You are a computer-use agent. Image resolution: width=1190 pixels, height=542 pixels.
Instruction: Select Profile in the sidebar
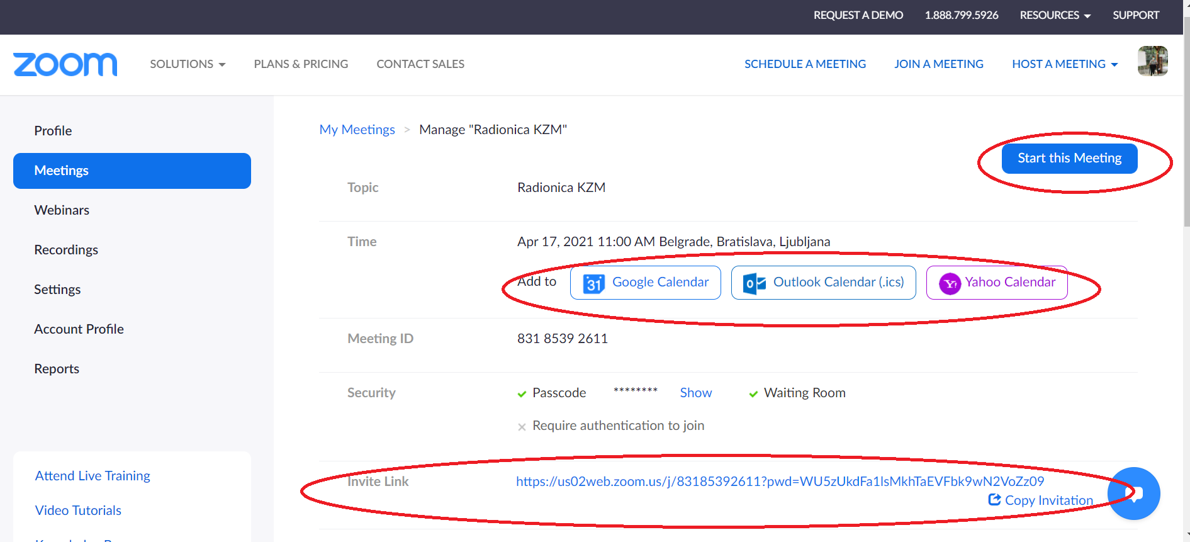coord(132,131)
